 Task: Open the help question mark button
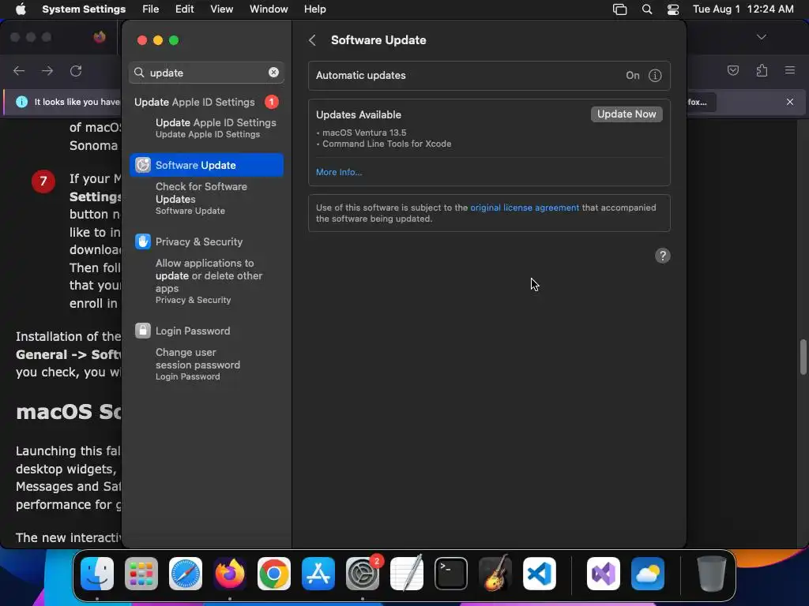coord(663,256)
